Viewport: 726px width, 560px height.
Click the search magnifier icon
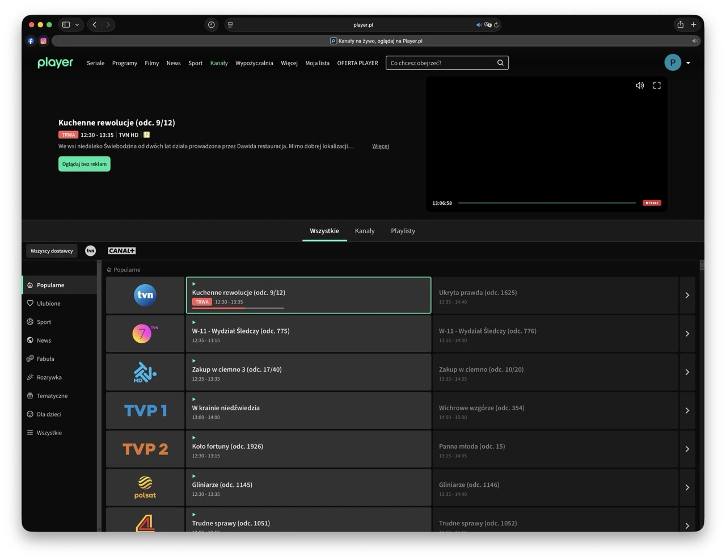(500, 63)
